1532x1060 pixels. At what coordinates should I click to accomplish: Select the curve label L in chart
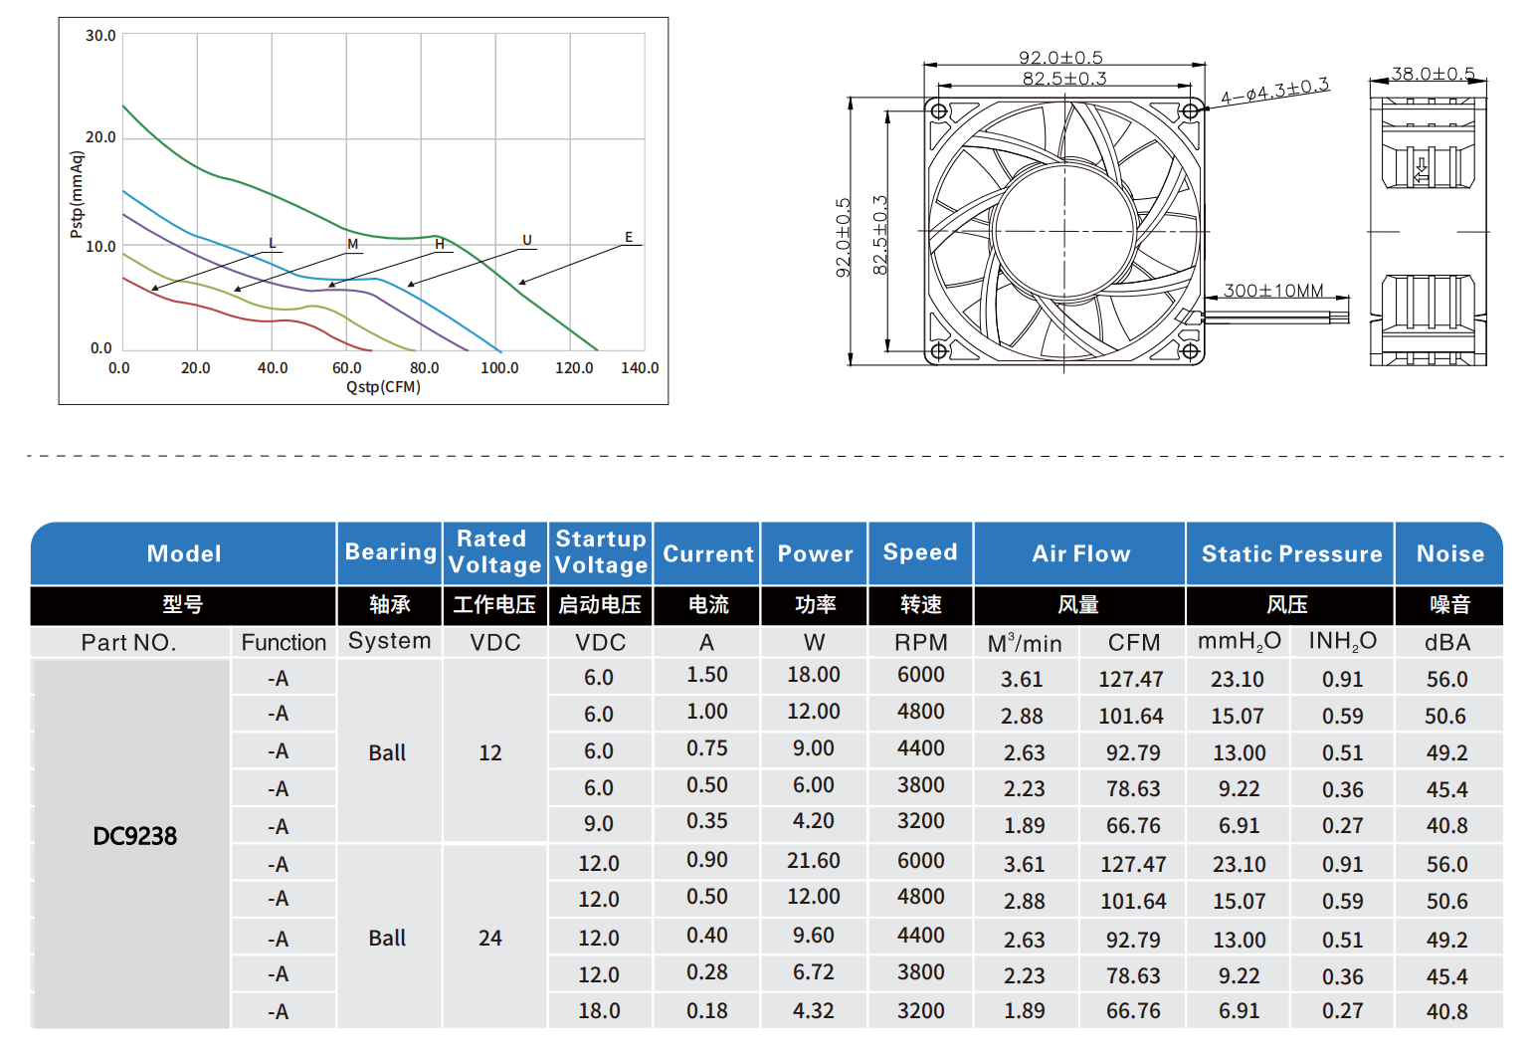[273, 244]
